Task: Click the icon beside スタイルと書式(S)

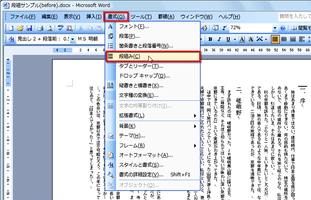Action: 110,165
